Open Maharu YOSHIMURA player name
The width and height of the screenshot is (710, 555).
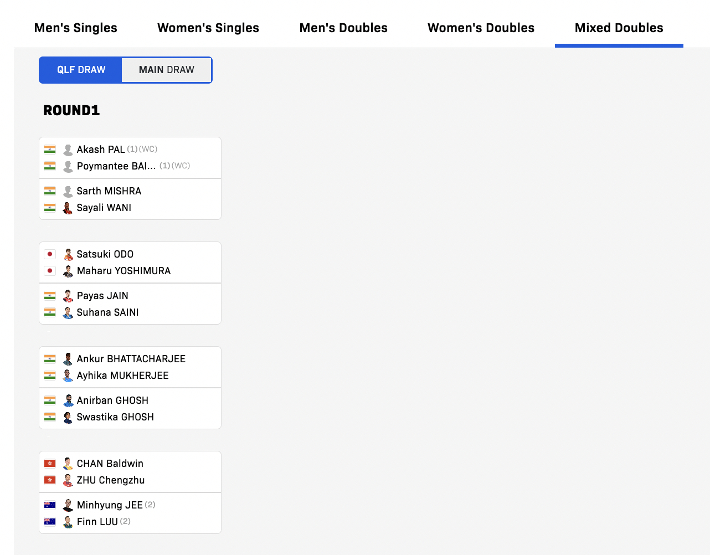124,271
